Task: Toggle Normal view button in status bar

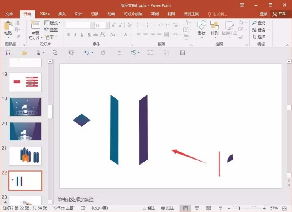Action: (186, 208)
